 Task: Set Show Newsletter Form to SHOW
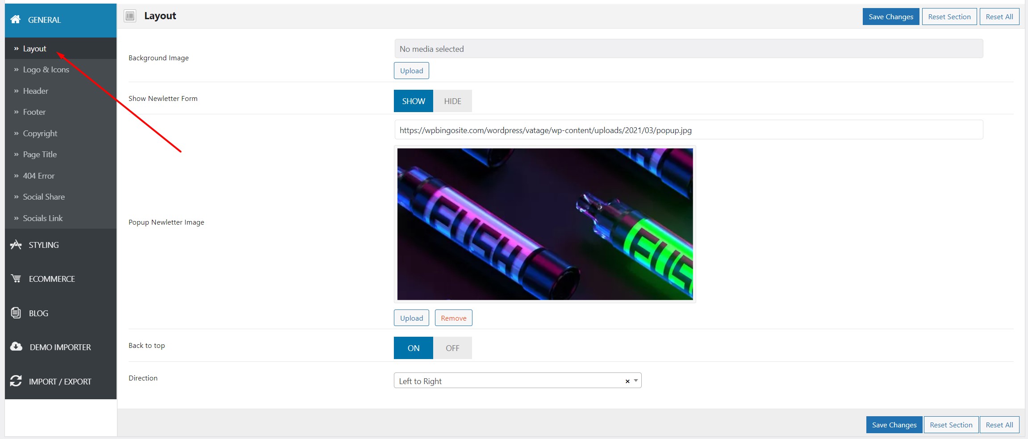[414, 101]
